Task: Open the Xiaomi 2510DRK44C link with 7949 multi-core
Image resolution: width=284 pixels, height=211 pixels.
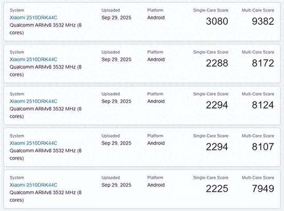Action: pos(34,185)
